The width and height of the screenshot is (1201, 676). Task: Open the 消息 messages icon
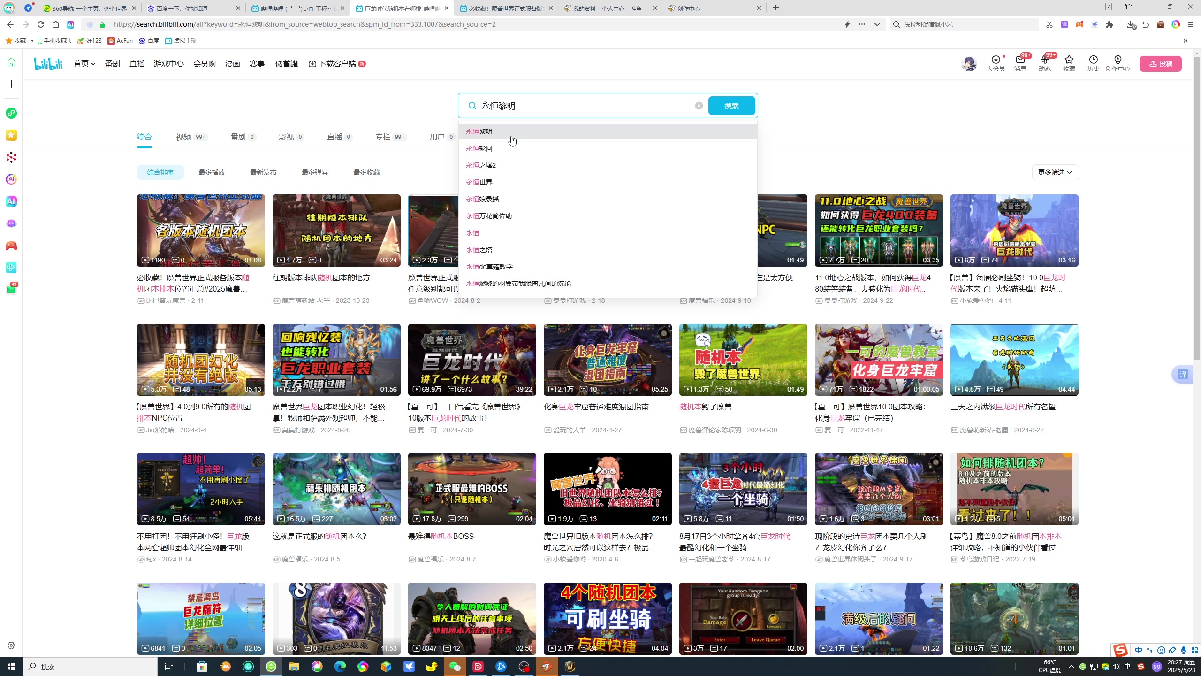(1020, 63)
